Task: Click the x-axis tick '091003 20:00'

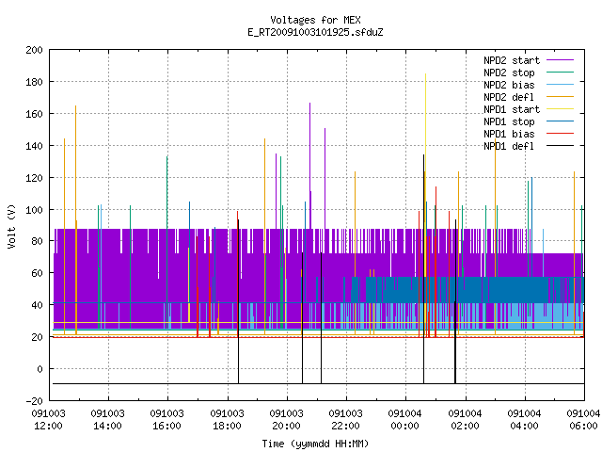Action: point(286,420)
